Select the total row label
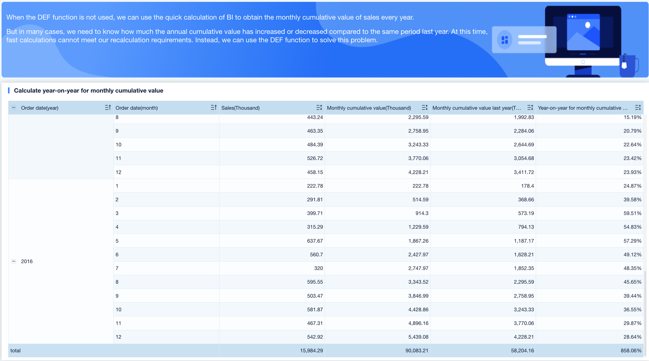Image resolution: width=649 pixels, height=361 pixels. click(x=16, y=350)
